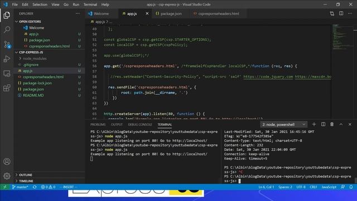The image size is (357, 201).
Task: Create a new terminal with plus icon
Action: coord(314,124)
